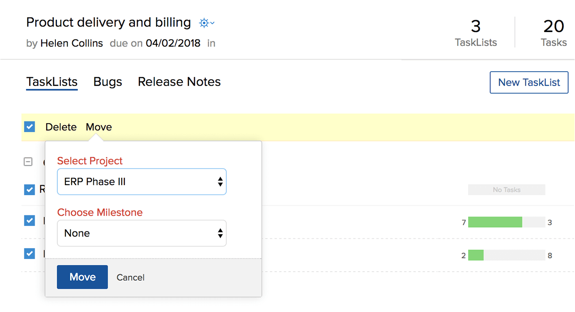Open the gear settings icon beside milestone title
This screenshot has width=575, height=312.
[207, 23]
